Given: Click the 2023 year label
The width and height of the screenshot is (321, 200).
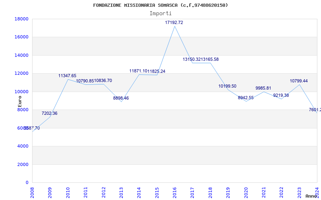Looking at the screenshot, I should coord(299,192).
